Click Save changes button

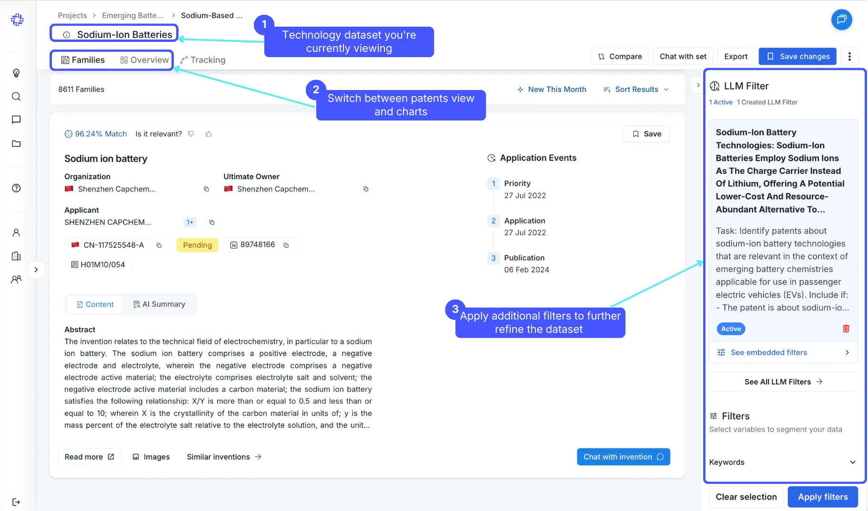pos(797,56)
